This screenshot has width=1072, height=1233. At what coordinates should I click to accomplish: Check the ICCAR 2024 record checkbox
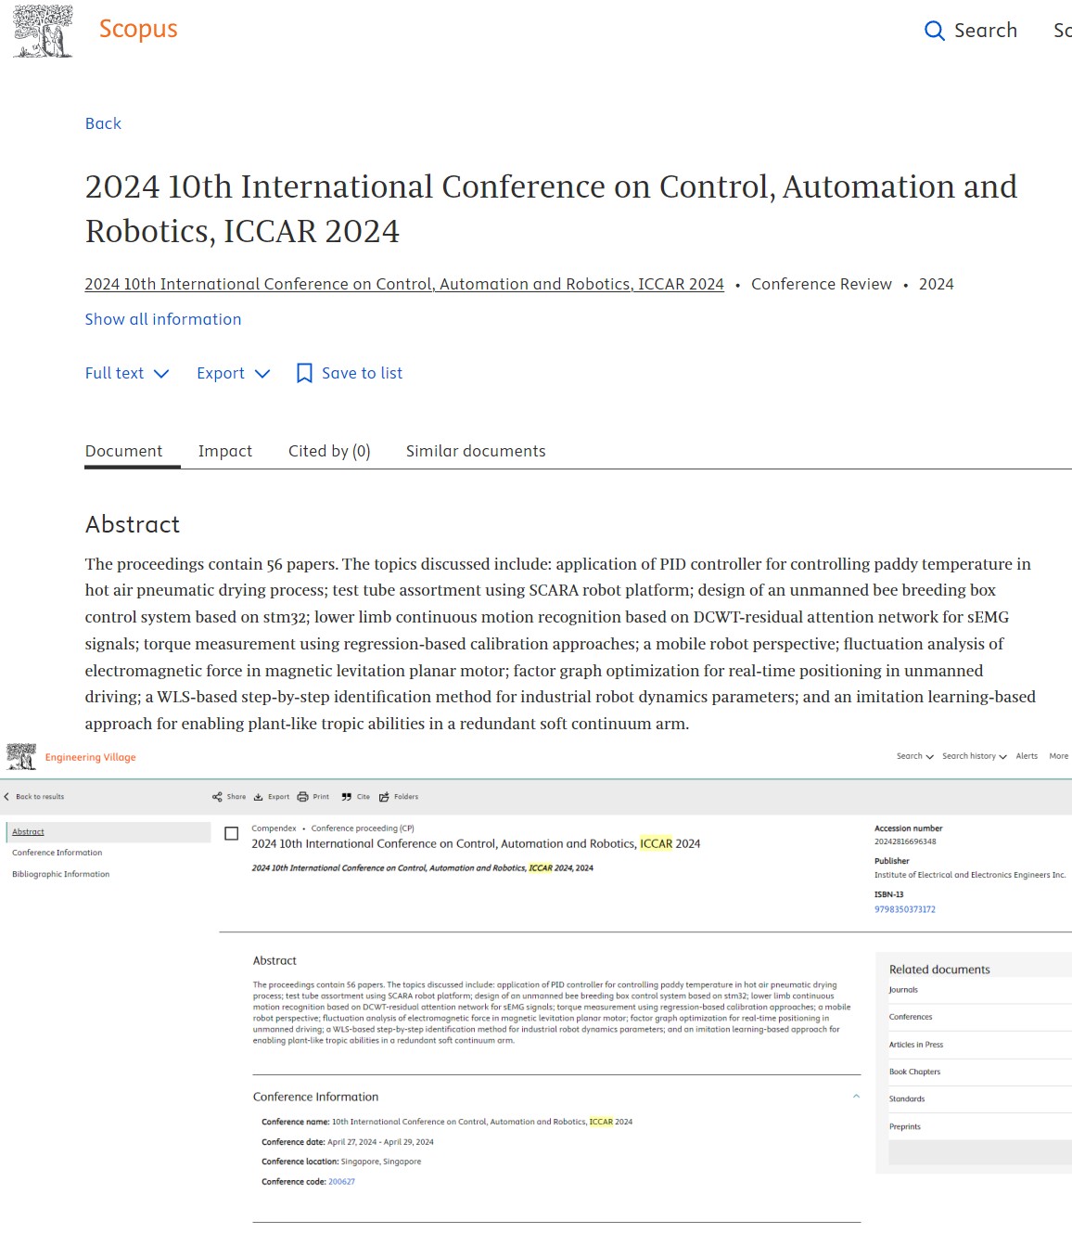(232, 834)
